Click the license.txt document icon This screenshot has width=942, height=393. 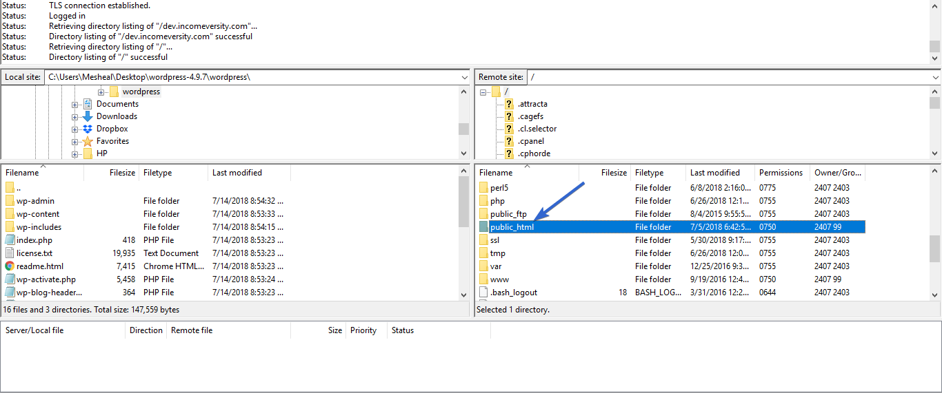click(10, 253)
